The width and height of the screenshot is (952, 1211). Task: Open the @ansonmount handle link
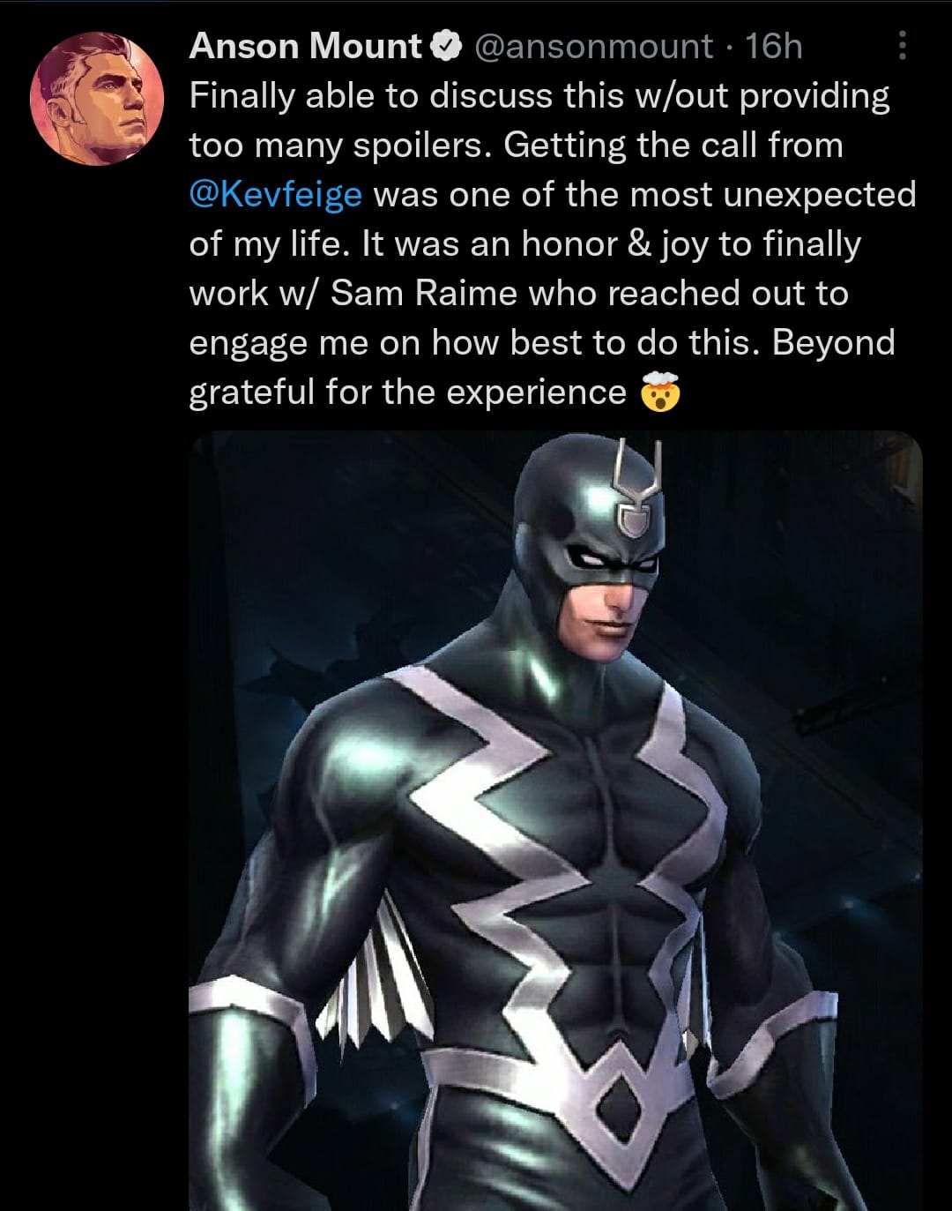[x=594, y=47]
